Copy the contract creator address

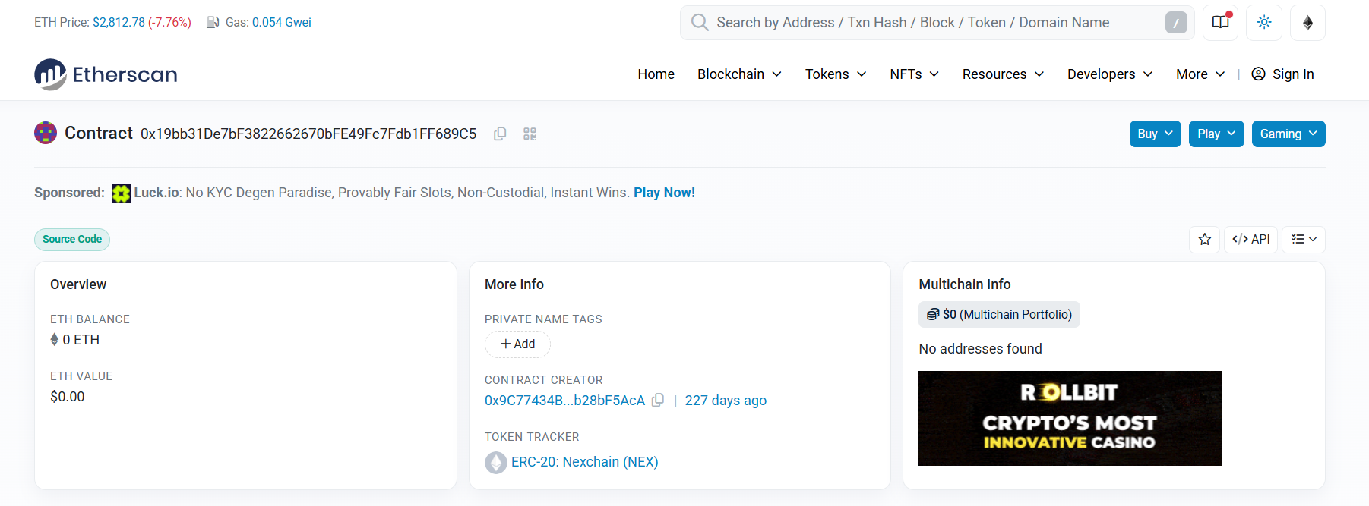pos(658,400)
